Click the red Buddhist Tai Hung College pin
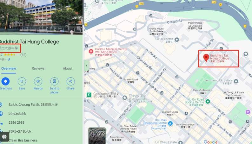Viewport: 252px width, 144px height. click(x=206, y=58)
